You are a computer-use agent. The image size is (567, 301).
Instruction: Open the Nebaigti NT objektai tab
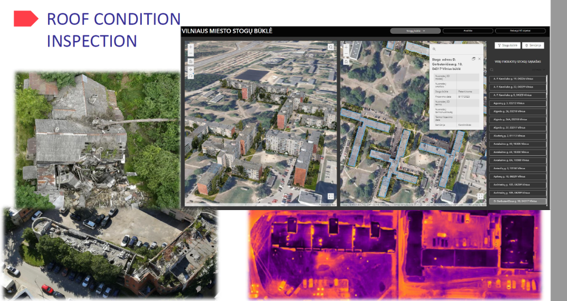520,31
